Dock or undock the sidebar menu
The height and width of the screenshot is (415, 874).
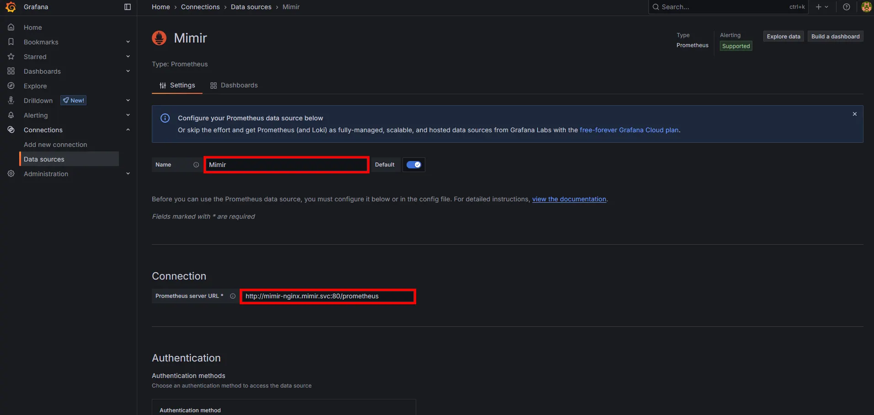(x=128, y=7)
